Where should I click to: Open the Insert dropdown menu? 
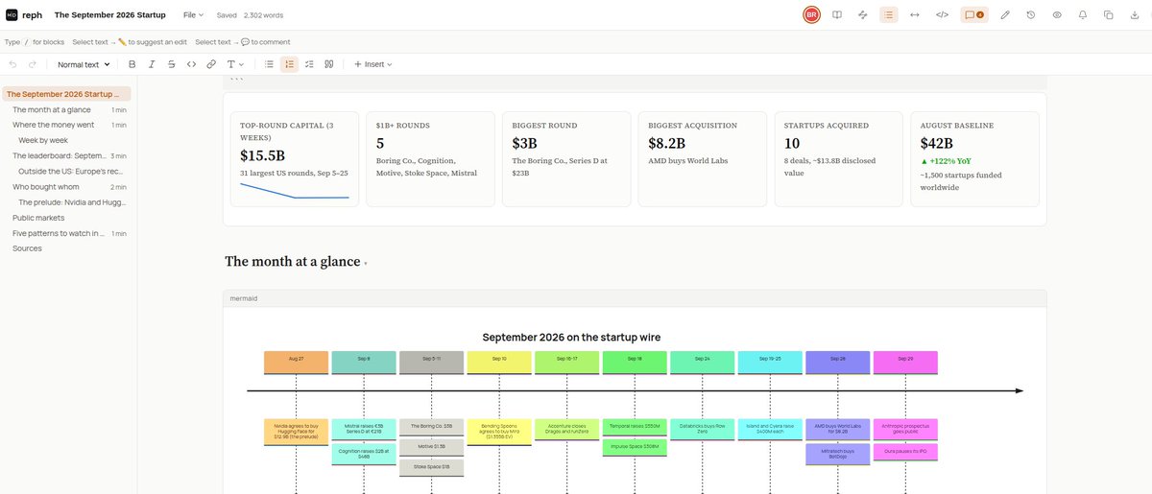click(373, 64)
